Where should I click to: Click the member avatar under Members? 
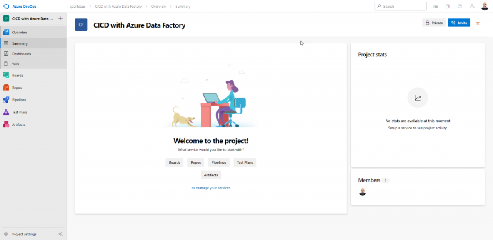pos(362,192)
